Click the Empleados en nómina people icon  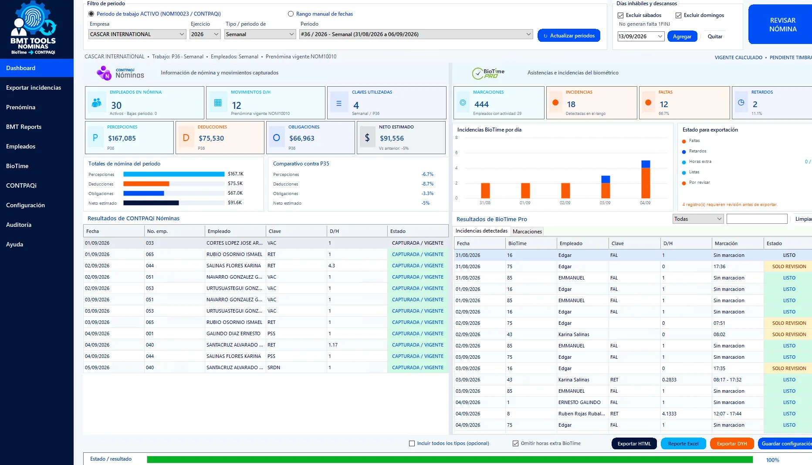pos(97,103)
